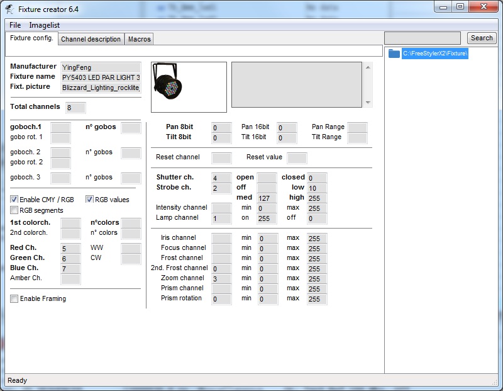503x391 pixels.
Task: Click the scroll up arrow beside description box
Action: point(368,66)
